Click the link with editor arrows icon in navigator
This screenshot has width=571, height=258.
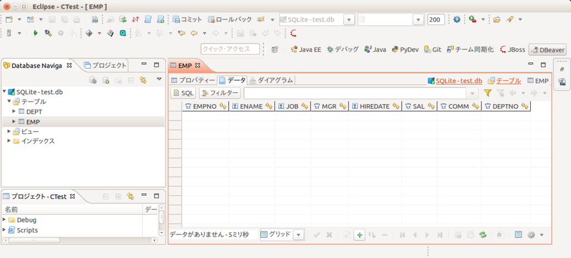[143, 80]
